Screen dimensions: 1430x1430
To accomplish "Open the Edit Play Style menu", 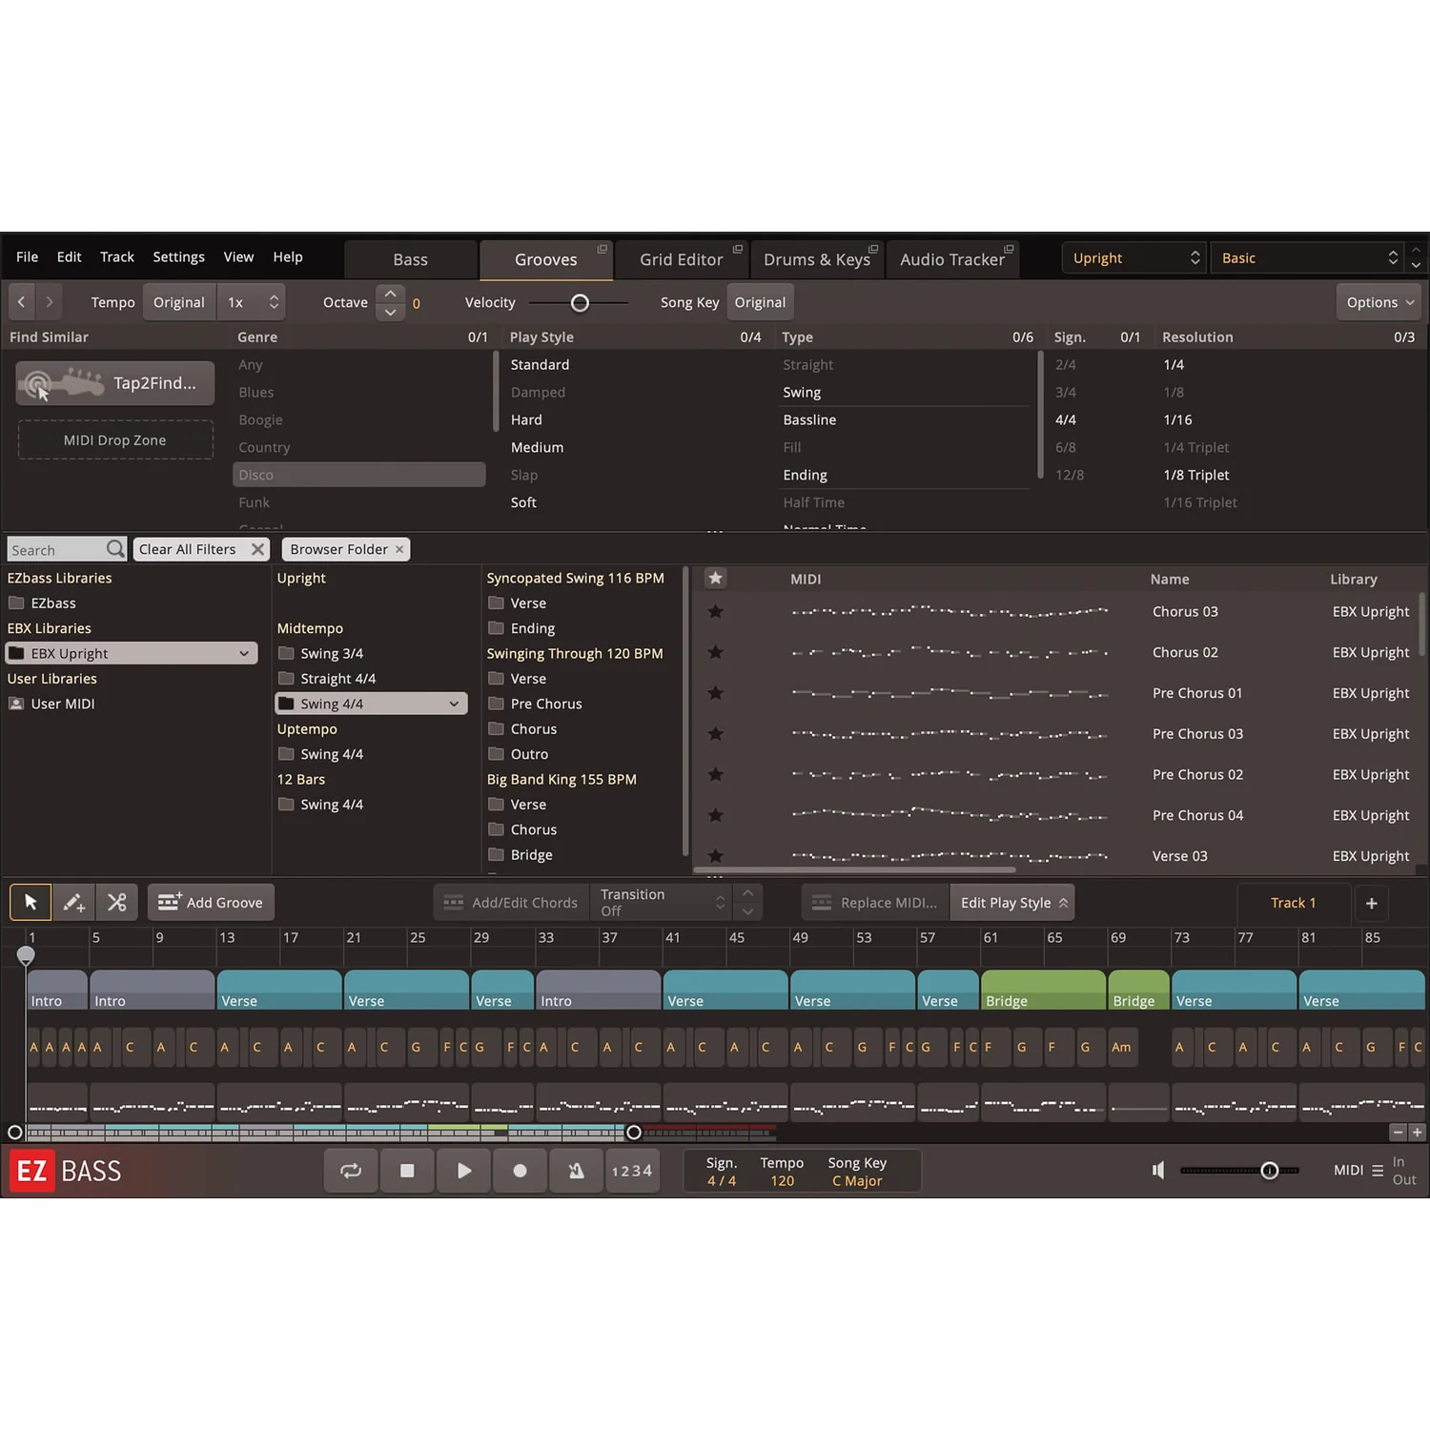I will click(x=1012, y=902).
